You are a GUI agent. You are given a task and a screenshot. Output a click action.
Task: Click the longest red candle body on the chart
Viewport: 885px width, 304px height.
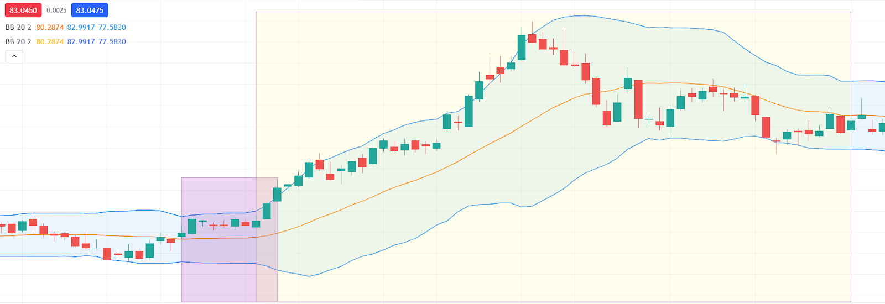click(638, 99)
